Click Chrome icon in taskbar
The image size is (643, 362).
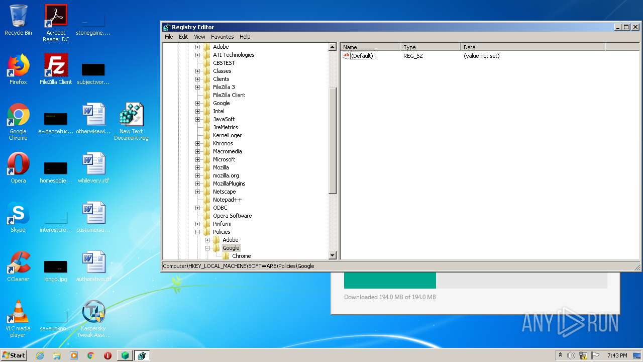(90, 355)
